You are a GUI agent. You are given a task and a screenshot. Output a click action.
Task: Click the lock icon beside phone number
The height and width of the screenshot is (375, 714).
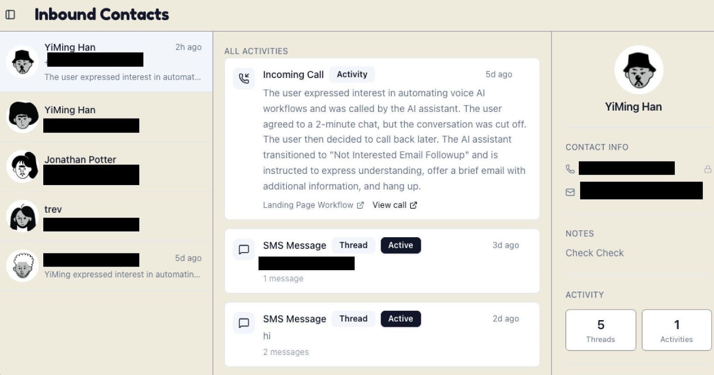pos(708,169)
